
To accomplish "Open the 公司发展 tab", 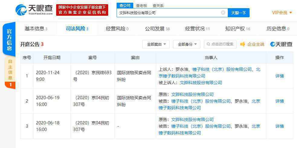I will point(157,29).
